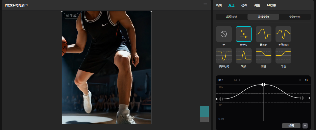
Task: Open the AI效果 tab
Action: pos(271,5)
